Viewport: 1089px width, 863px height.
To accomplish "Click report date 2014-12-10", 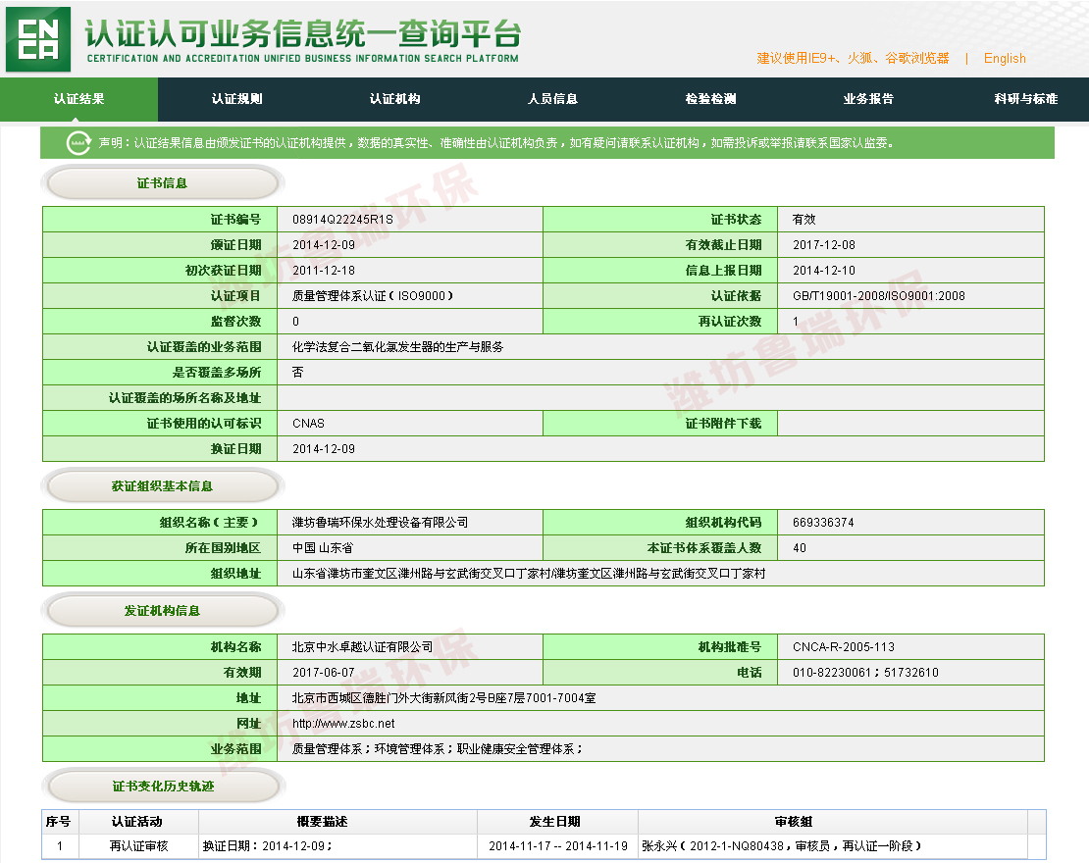I will click(x=824, y=271).
